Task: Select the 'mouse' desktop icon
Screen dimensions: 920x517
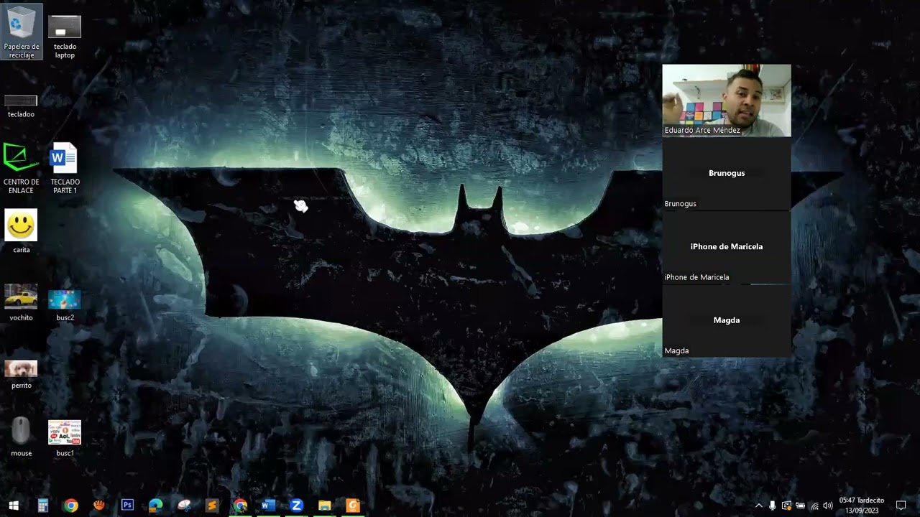Action: tap(21, 436)
